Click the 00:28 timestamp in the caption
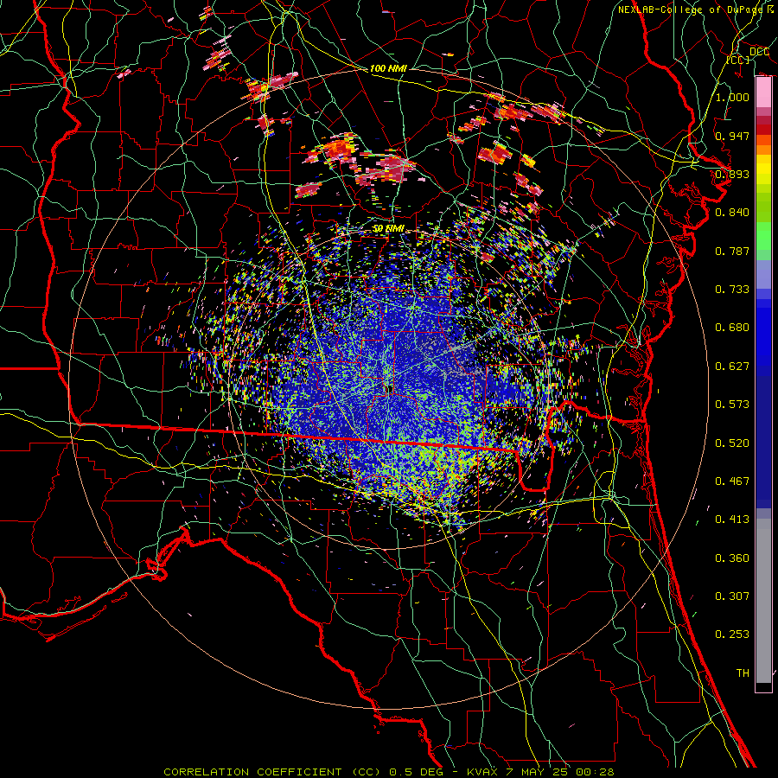This screenshot has height=778, width=778. 595,772
